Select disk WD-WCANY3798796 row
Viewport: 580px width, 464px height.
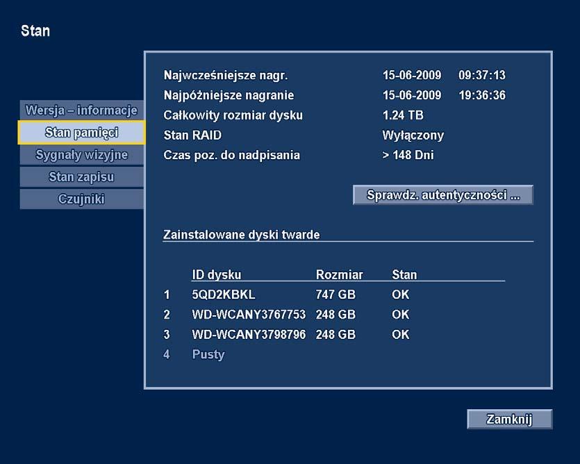[x=287, y=335]
